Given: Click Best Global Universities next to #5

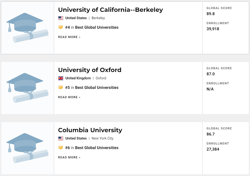Looking at the screenshot, I should [x=97, y=88].
